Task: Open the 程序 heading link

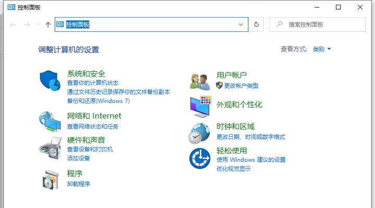Action: coord(75,173)
